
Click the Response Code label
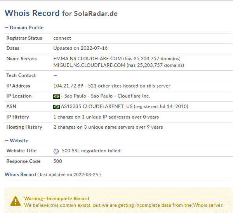pos(23,161)
